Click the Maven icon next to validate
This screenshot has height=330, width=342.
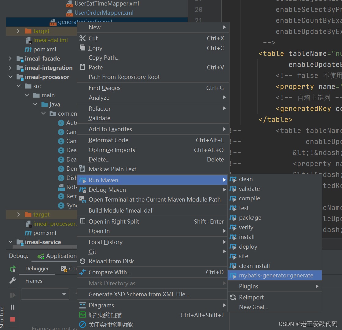tap(233, 189)
